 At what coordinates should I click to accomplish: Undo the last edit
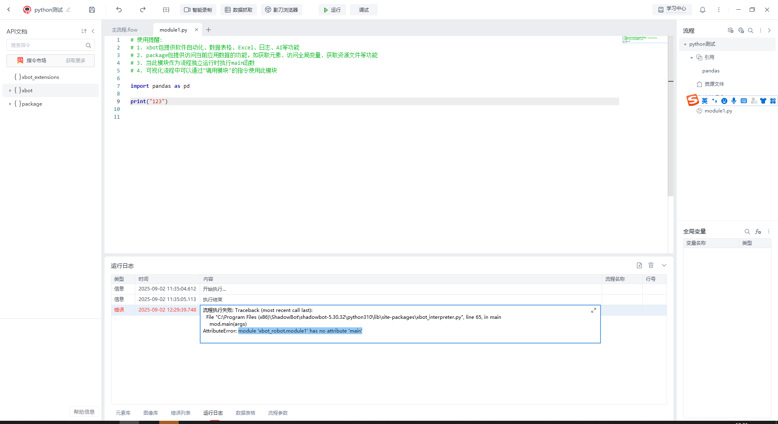click(119, 10)
